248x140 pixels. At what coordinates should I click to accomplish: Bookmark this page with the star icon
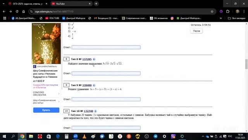pyautogui.click(x=212, y=11)
